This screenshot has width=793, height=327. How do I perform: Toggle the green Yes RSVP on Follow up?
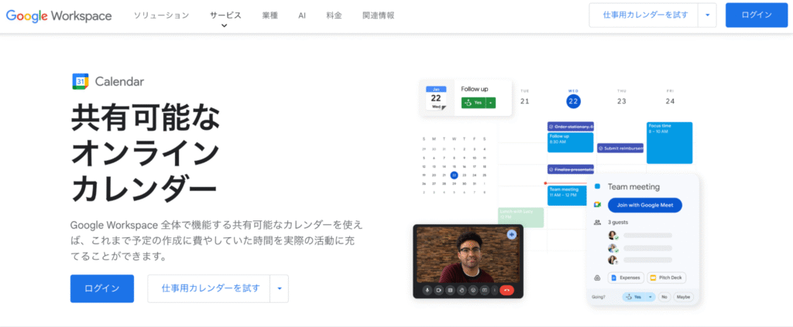(x=474, y=103)
